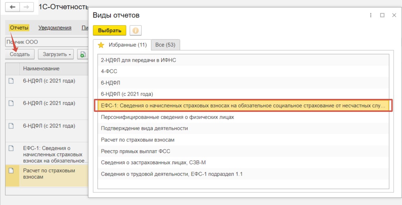Open the three-dot menu of Виды отчетов

tap(371, 15)
